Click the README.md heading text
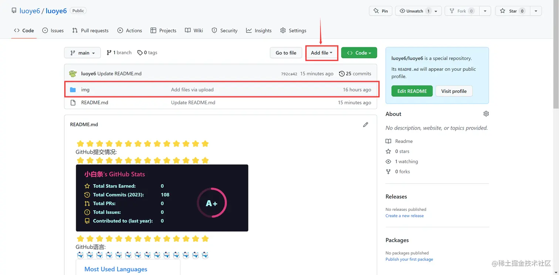Image resolution: width=559 pixels, height=275 pixels. (84, 125)
